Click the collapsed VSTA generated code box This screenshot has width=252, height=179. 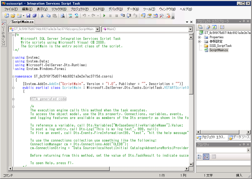pos(48,99)
